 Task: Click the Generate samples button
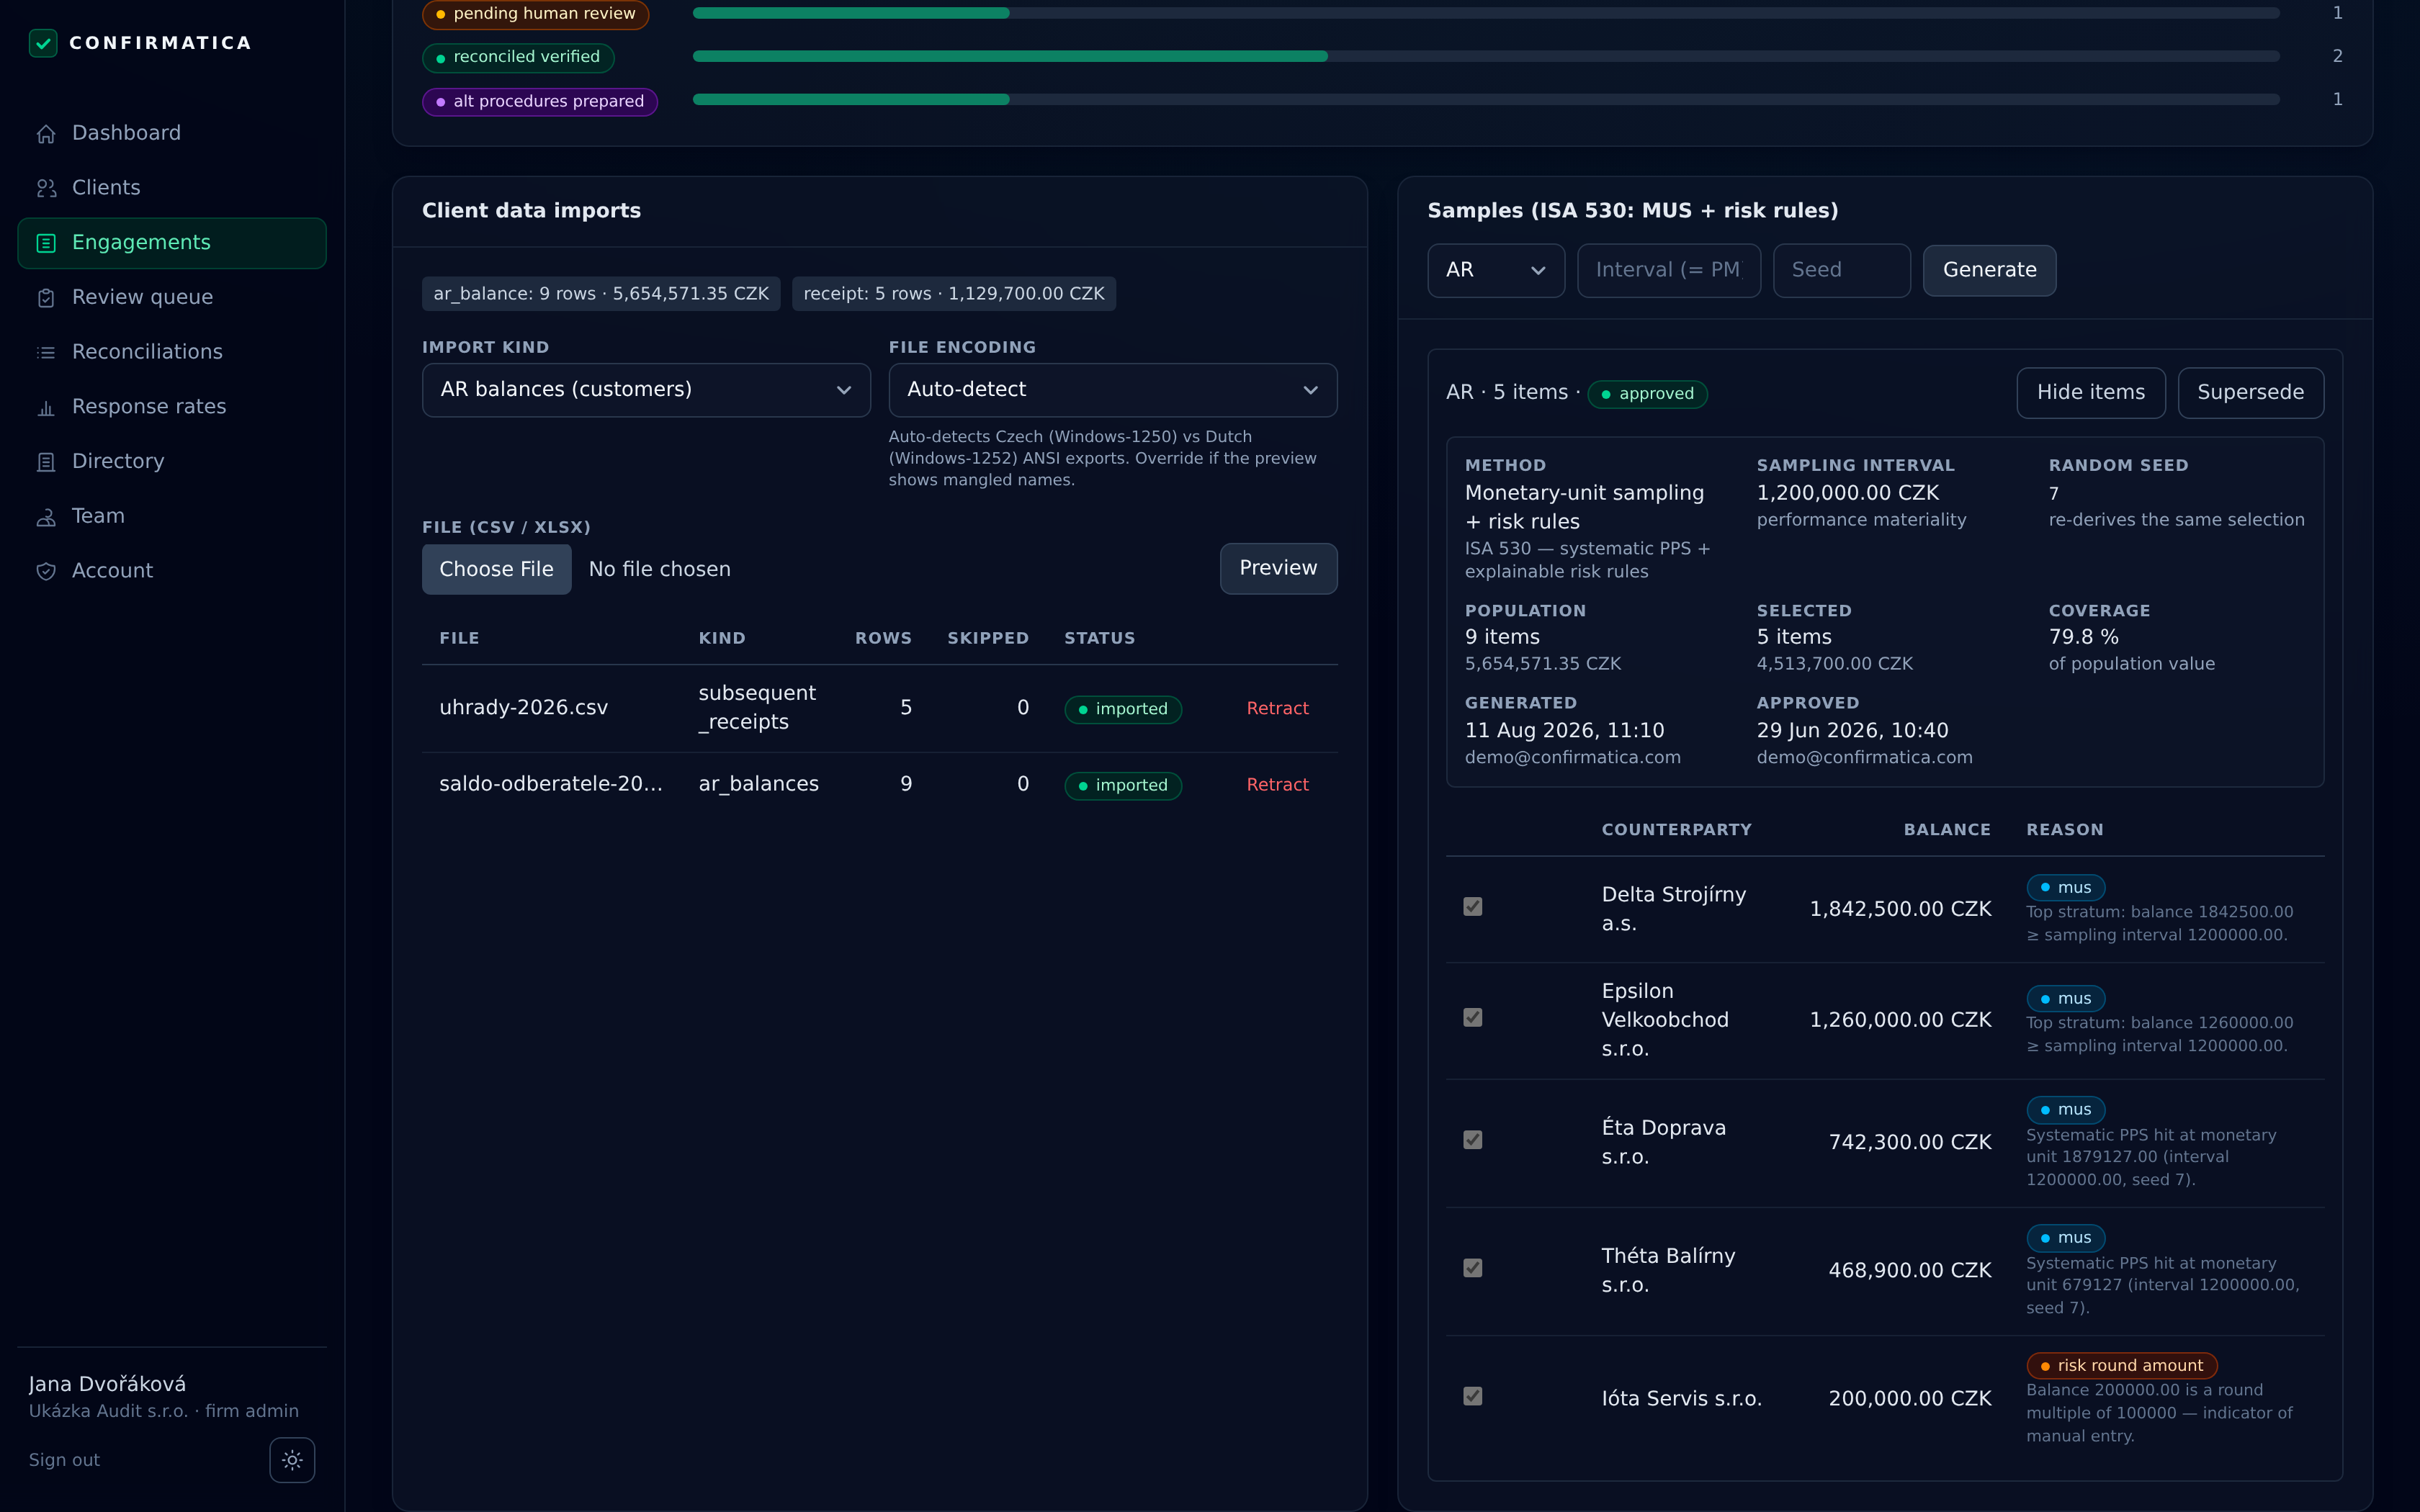tap(1989, 270)
